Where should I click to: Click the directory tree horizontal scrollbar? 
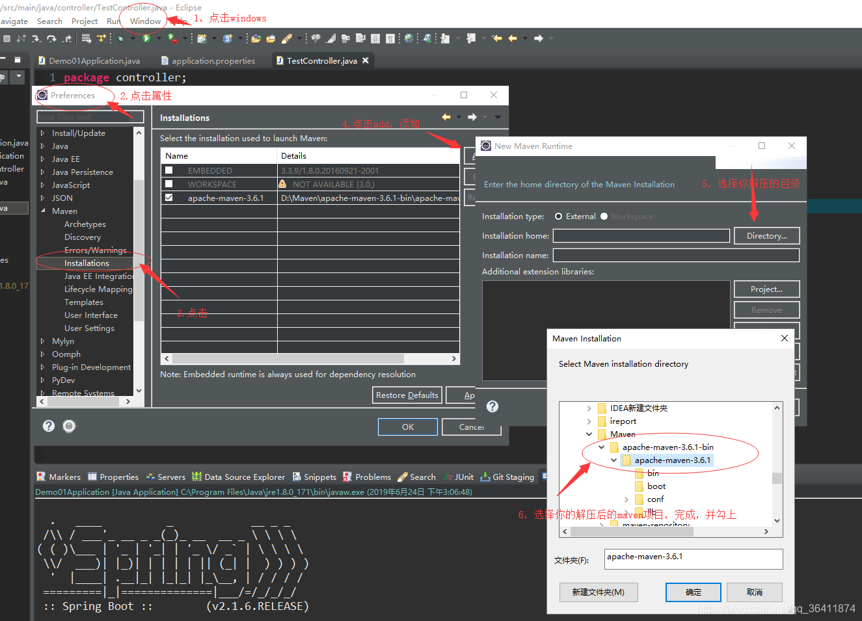631,531
